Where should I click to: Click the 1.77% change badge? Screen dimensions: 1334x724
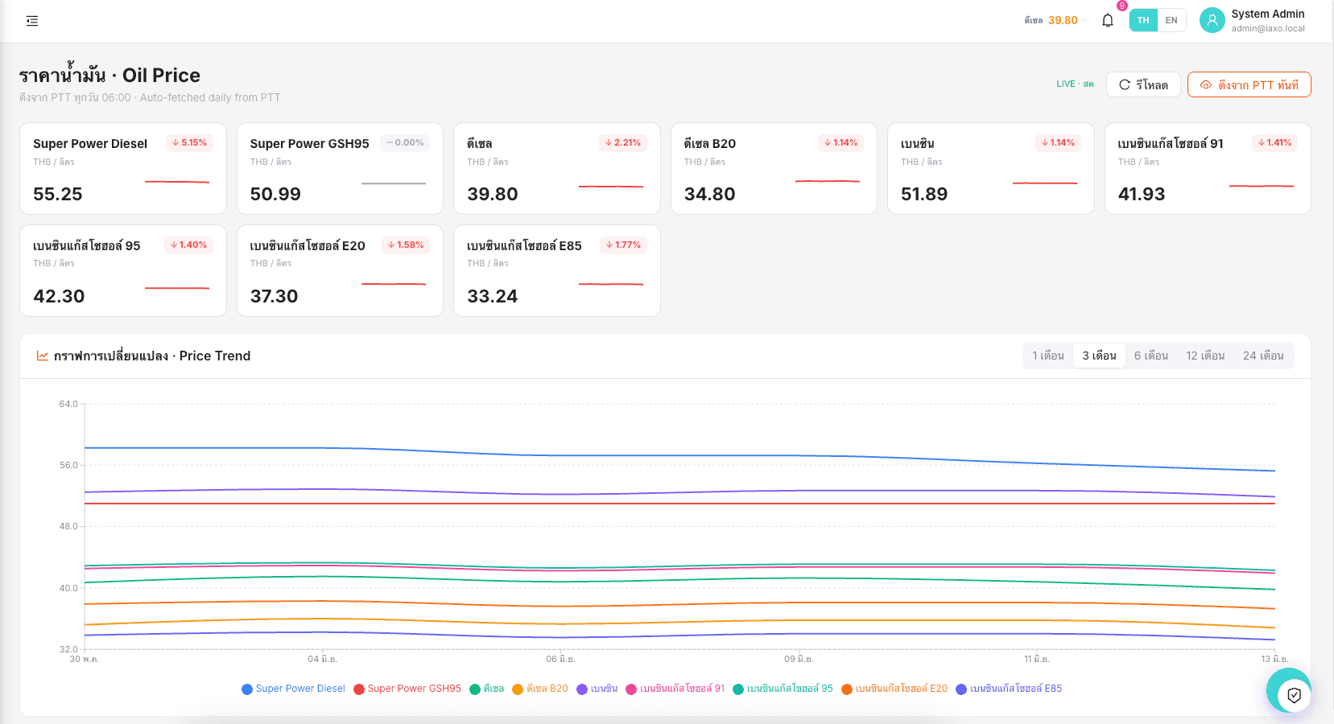tap(623, 245)
